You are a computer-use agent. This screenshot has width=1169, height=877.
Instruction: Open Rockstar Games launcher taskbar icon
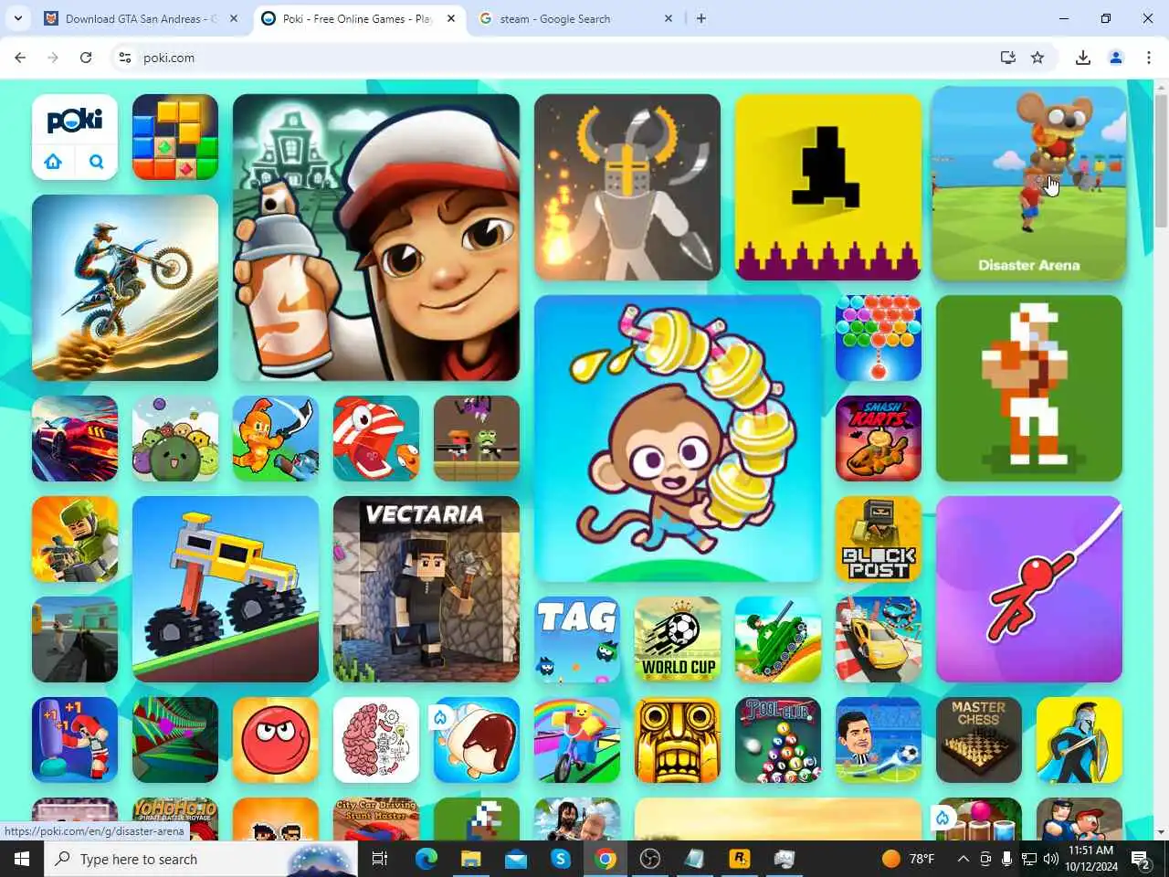(739, 859)
